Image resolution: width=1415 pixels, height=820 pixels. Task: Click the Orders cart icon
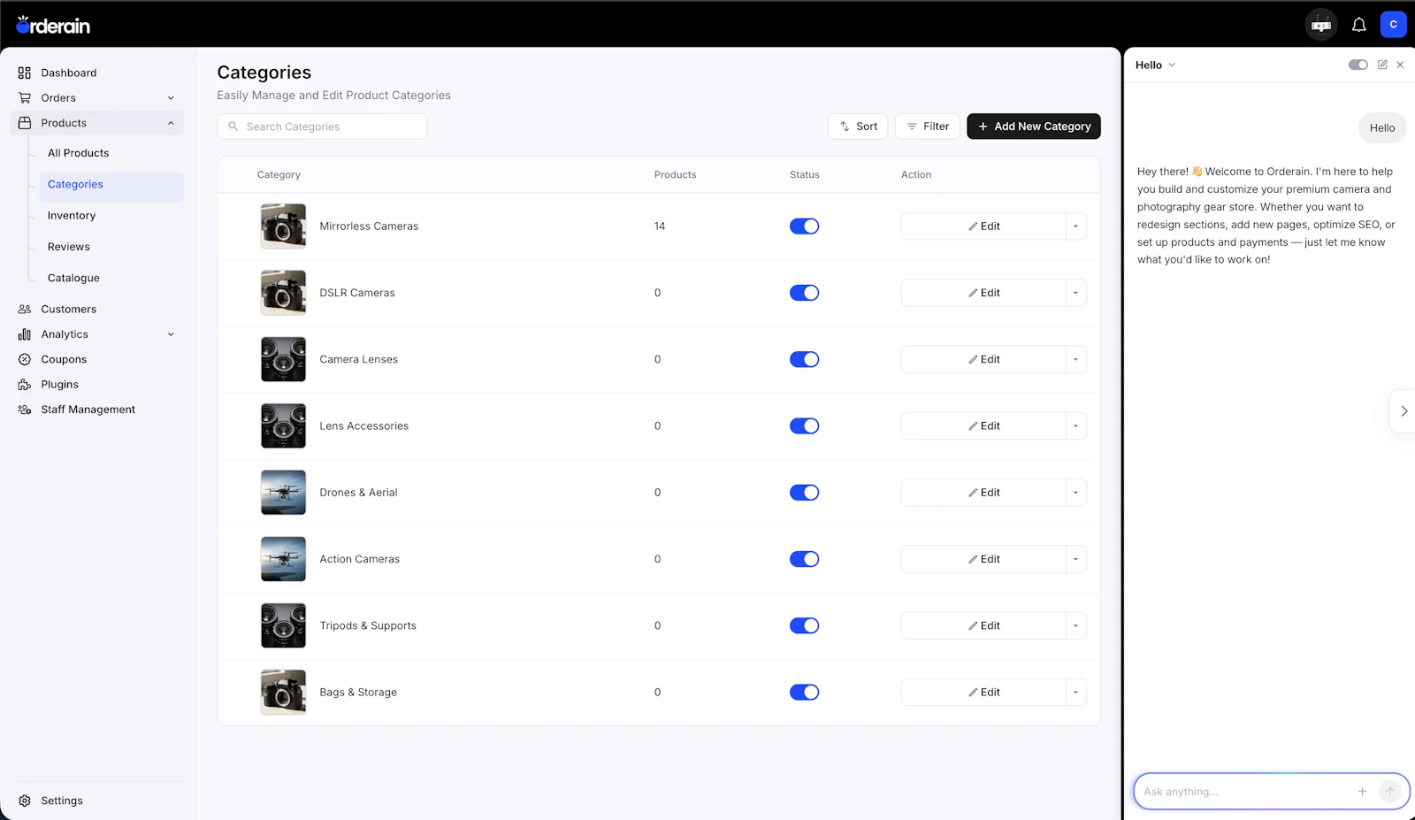click(x=25, y=98)
